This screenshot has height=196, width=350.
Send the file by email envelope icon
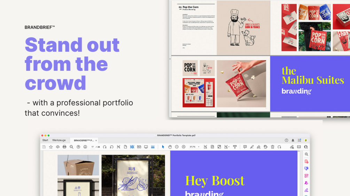299,147
